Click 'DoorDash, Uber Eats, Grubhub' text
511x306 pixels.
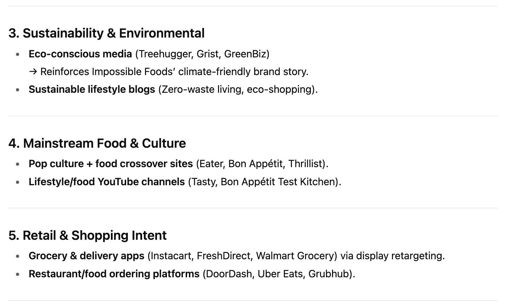(279, 274)
